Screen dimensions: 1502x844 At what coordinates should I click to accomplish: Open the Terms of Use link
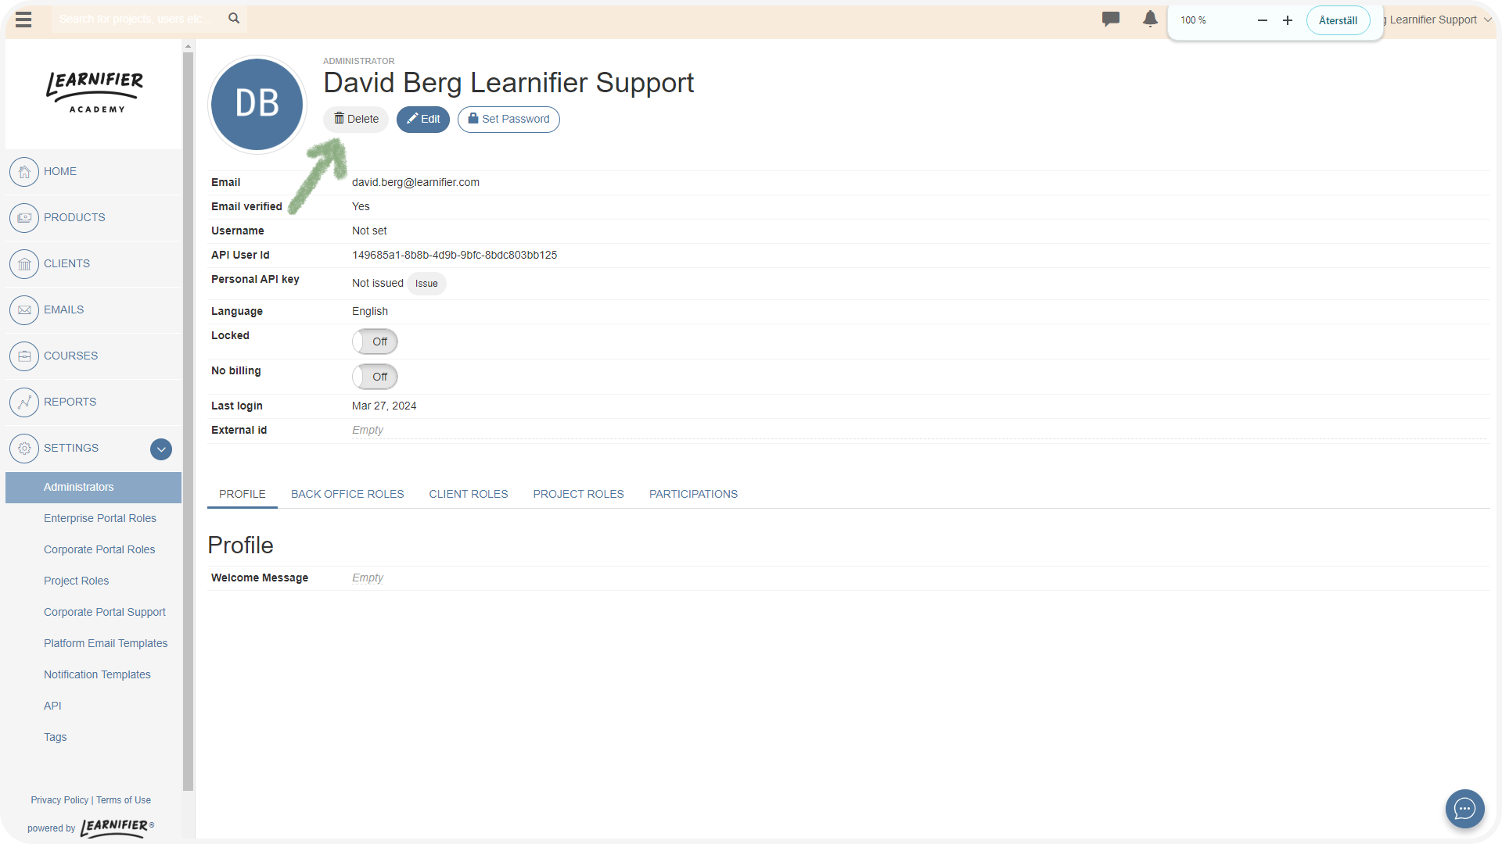coord(124,800)
